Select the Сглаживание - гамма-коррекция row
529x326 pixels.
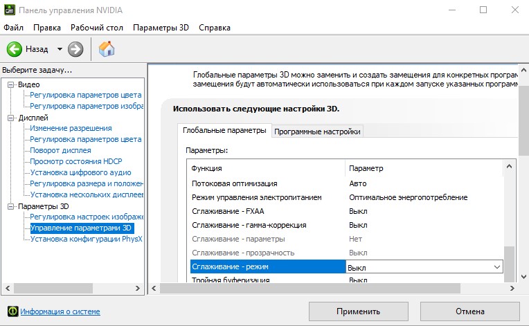[x=346, y=225]
